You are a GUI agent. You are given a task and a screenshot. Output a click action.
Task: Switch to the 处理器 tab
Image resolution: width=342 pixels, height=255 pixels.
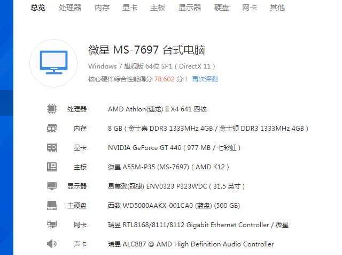(70, 7)
